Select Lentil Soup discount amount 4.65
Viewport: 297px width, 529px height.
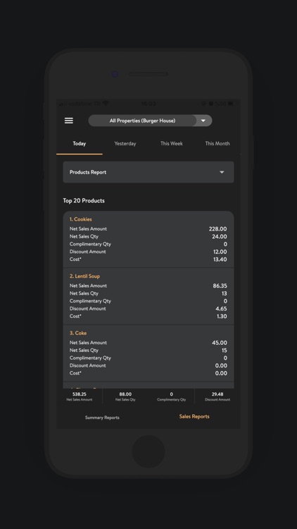click(x=221, y=309)
